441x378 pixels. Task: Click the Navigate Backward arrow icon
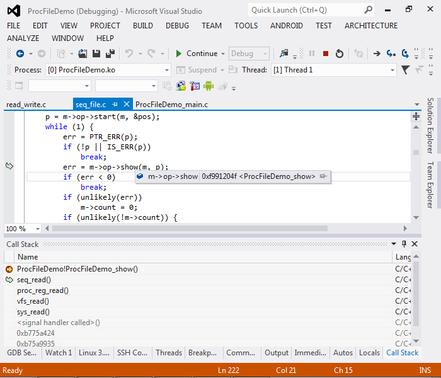coord(20,54)
